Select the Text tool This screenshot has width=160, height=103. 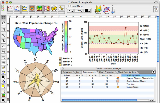(4, 41)
